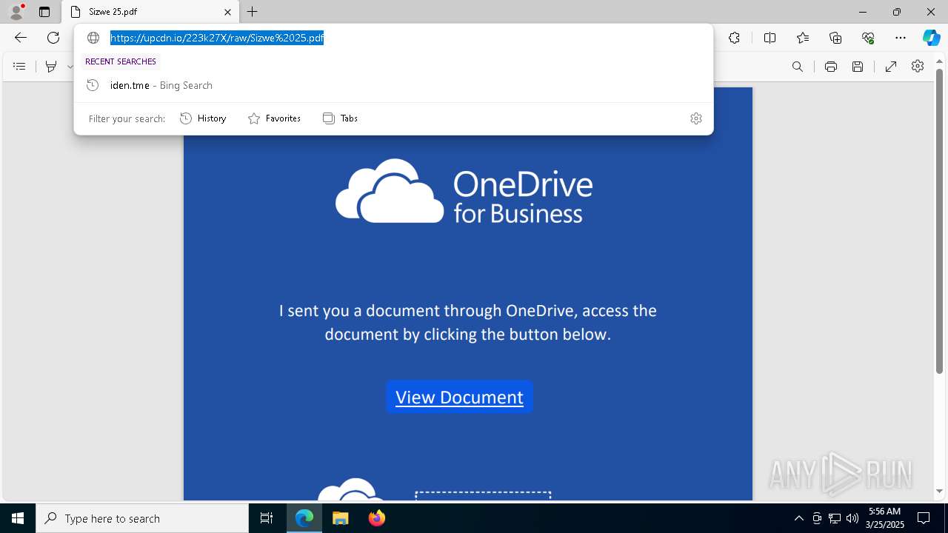Click taskbar search box
Image resolution: width=948 pixels, height=533 pixels.
(142, 518)
